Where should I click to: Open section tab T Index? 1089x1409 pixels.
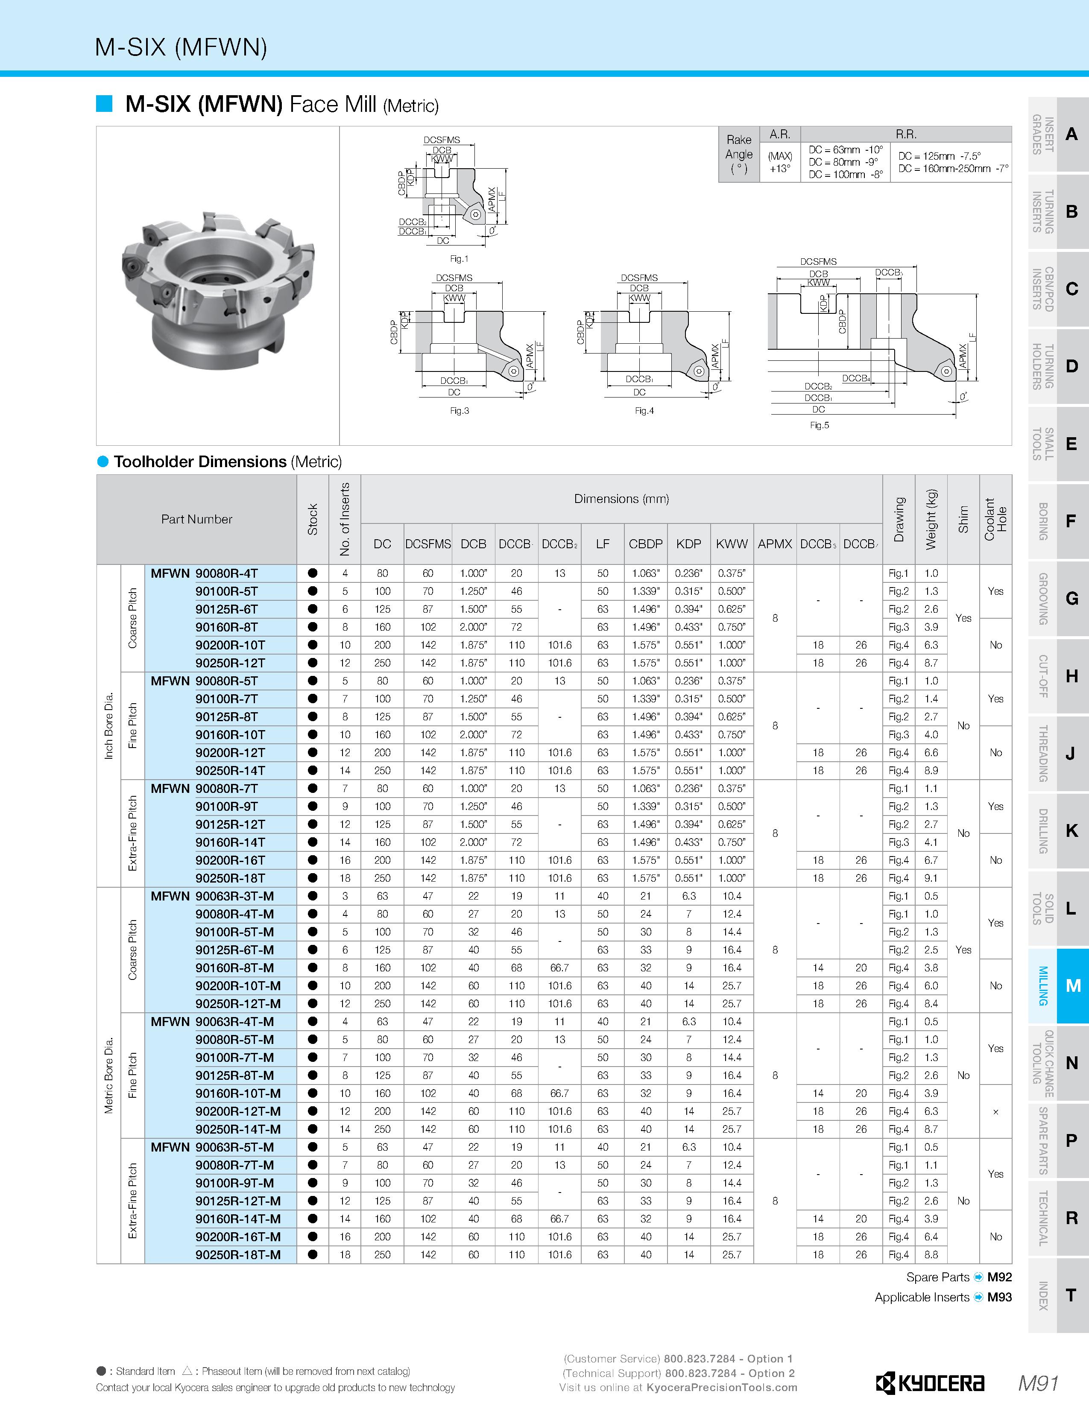click(1058, 1295)
